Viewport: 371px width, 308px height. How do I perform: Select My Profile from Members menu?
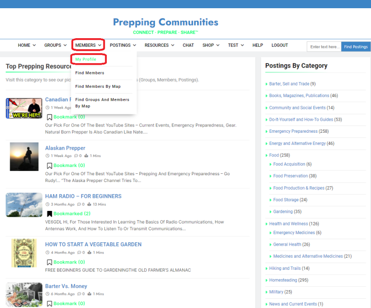coord(86,59)
